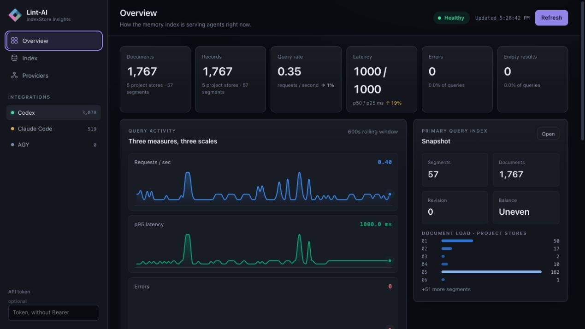Image resolution: width=585 pixels, height=329 pixels.
Task: Focus the API token input field
Action: 53,312
